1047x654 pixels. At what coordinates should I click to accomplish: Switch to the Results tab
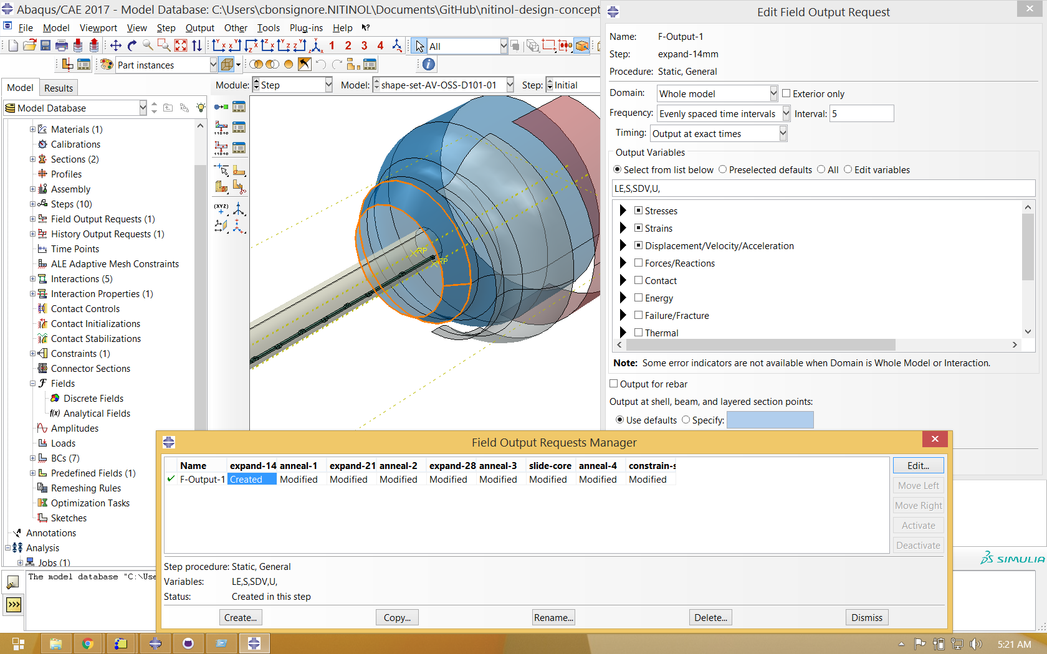coord(59,88)
